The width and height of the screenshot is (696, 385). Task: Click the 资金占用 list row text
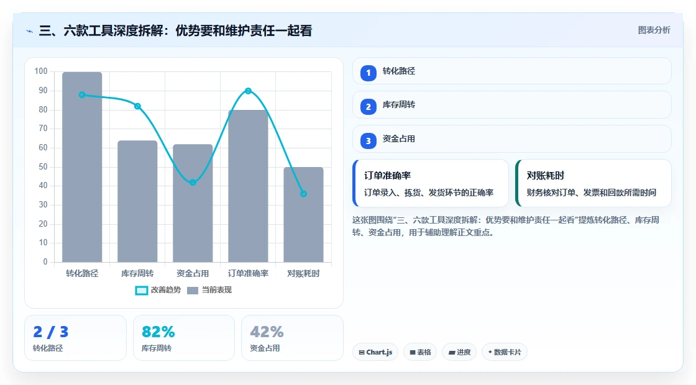pos(398,139)
